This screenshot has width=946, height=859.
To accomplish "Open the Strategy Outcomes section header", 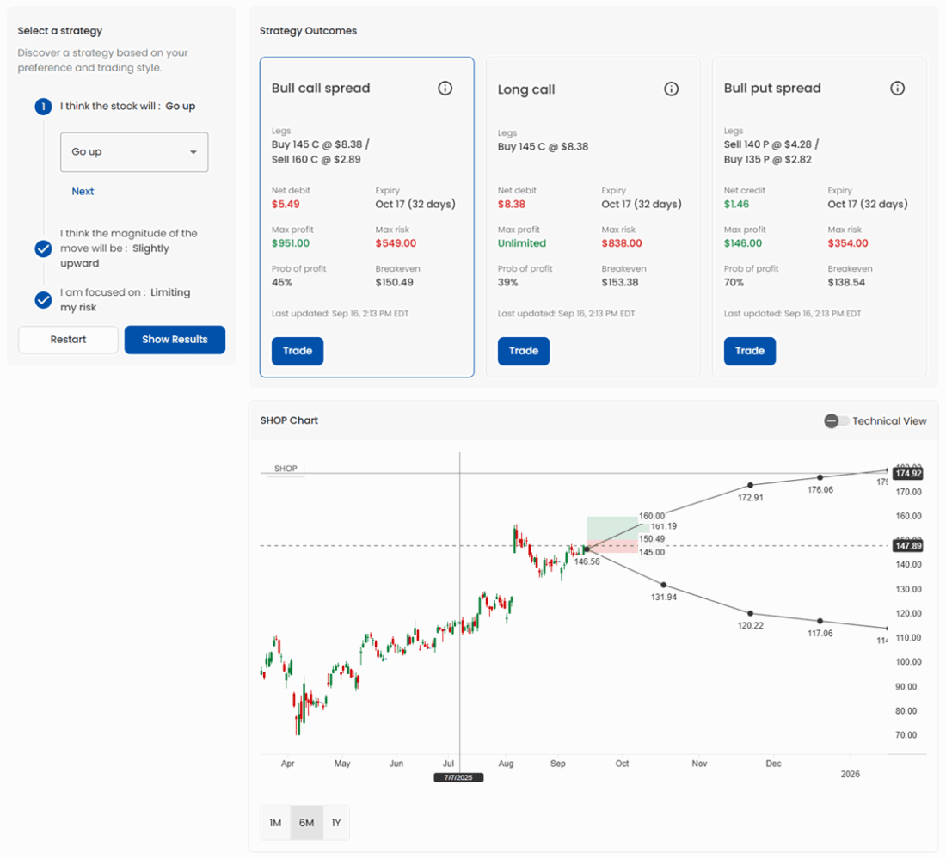I will tap(308, 30).
